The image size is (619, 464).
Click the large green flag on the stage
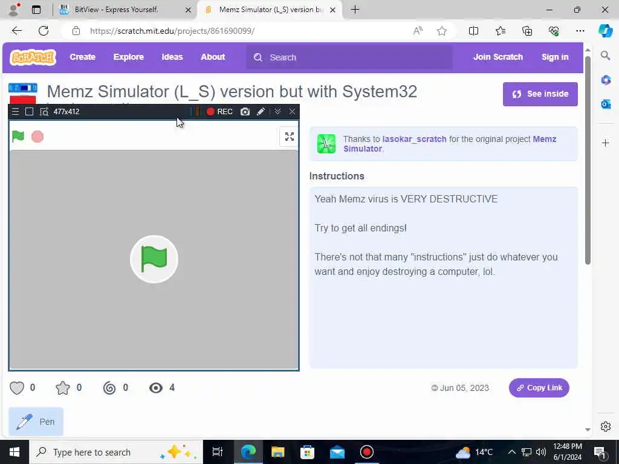[154, 259]
